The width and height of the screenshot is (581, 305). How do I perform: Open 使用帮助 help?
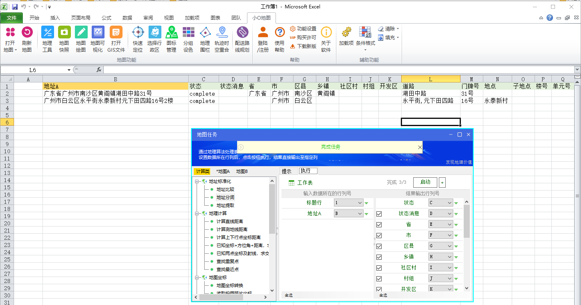(x=279, y=40)
